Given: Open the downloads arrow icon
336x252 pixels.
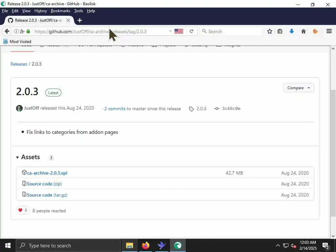Looking at the screenshot, I should click(291, 31).
